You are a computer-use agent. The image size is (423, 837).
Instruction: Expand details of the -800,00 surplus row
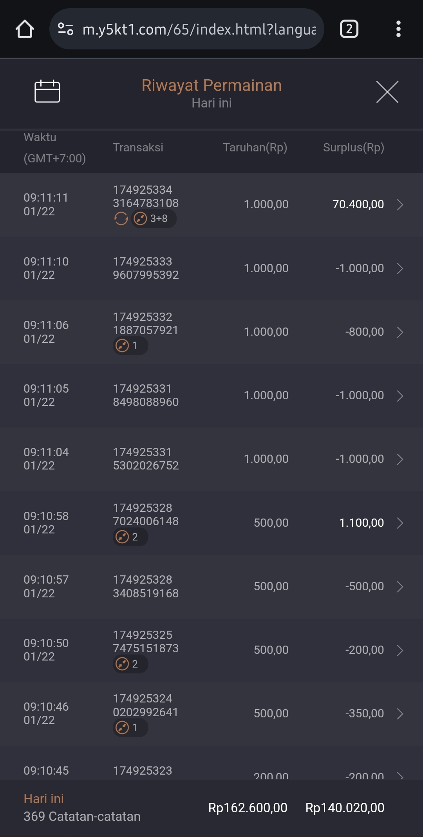tap(400, 332)
